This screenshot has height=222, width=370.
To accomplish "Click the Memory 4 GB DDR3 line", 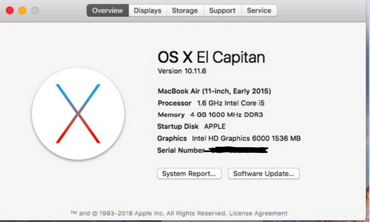I will click(210, 115).
